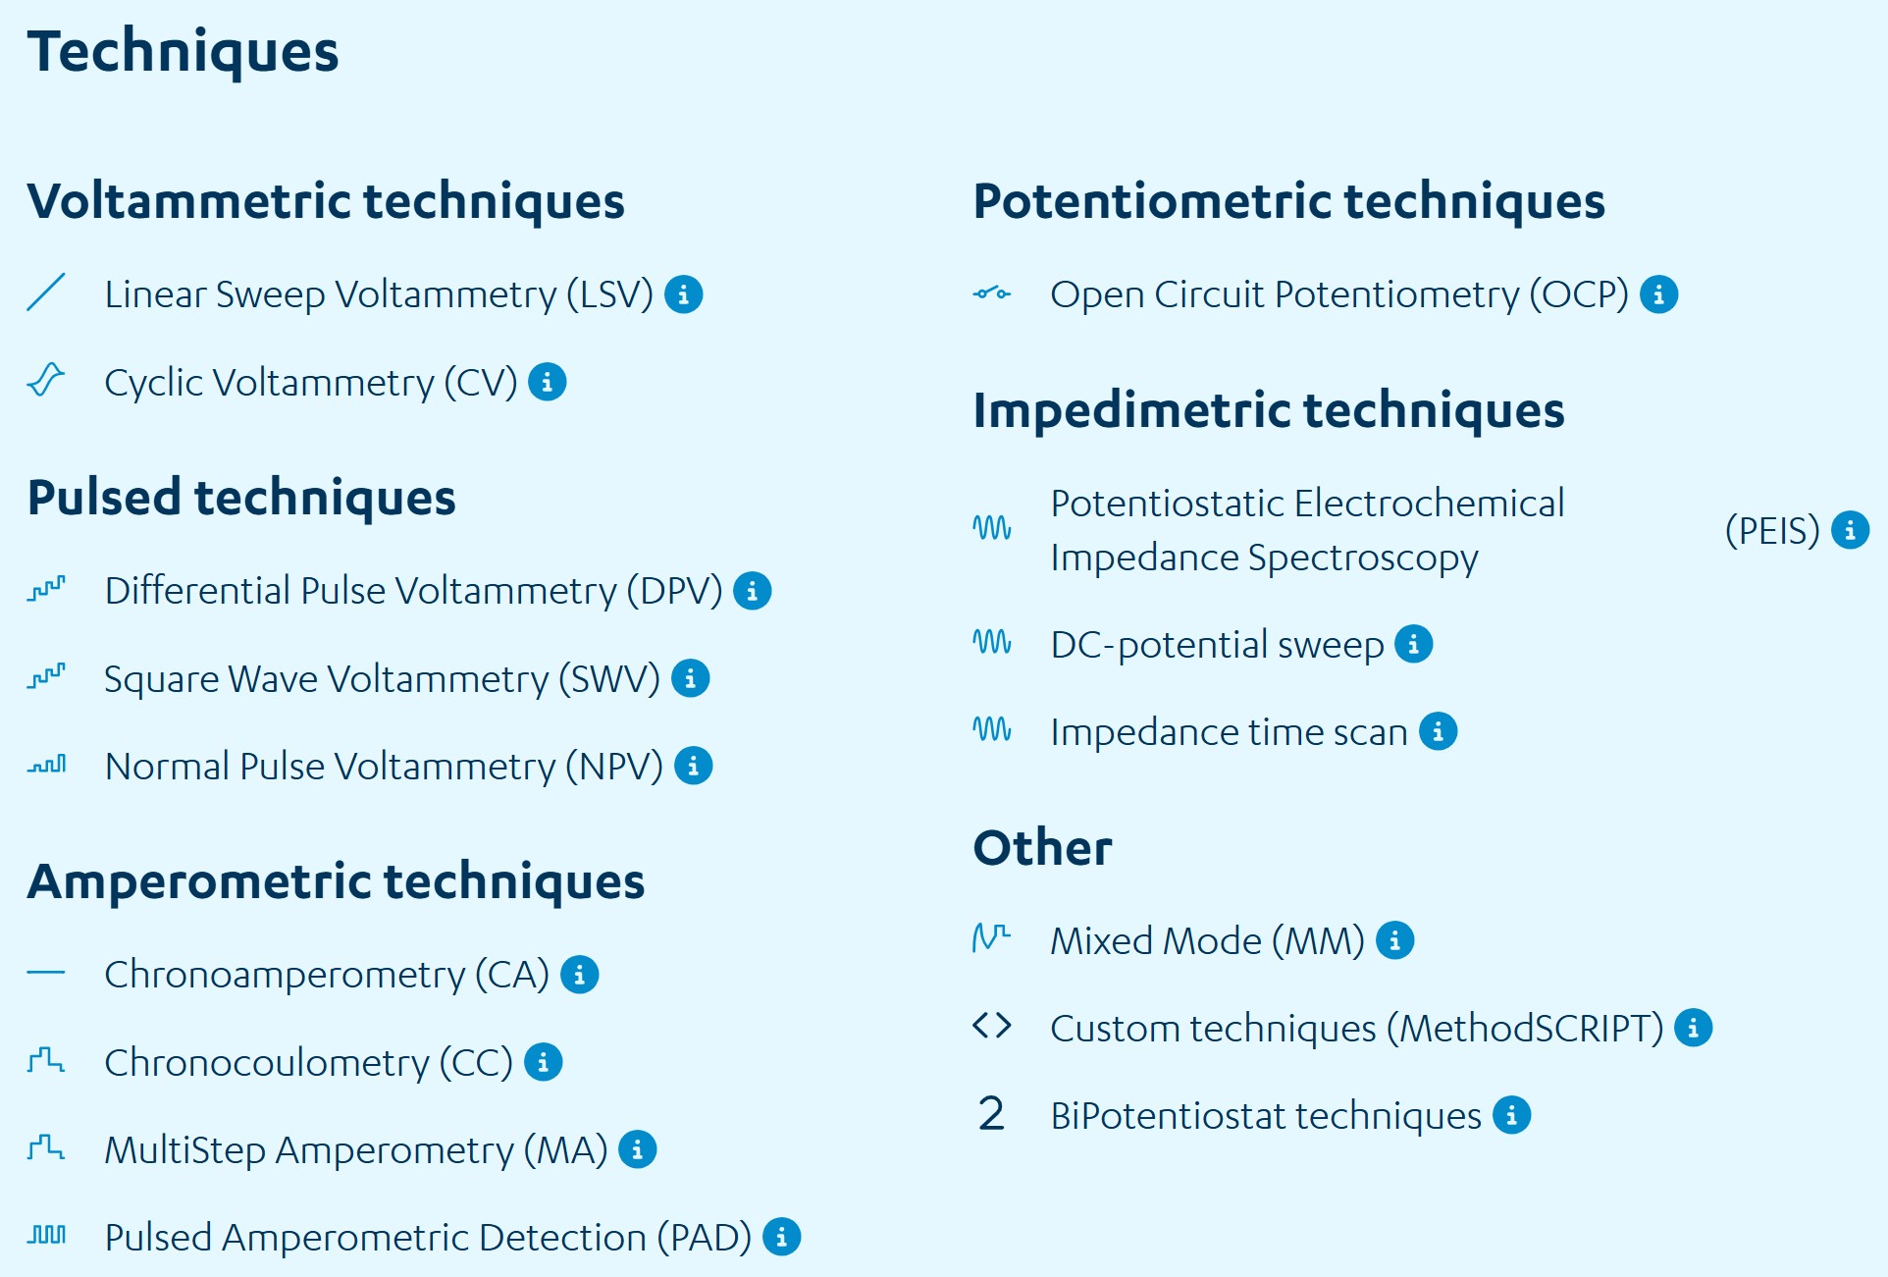Show info for PEIS technique

tap(1850, 530)
